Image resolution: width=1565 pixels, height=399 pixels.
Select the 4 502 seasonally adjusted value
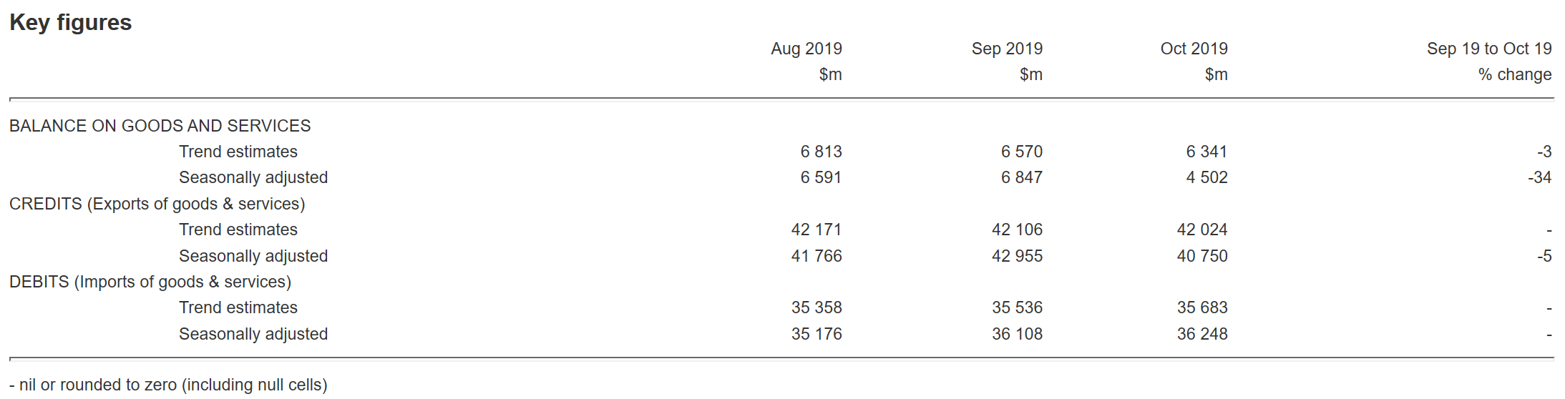click(x=1206, y=177)
